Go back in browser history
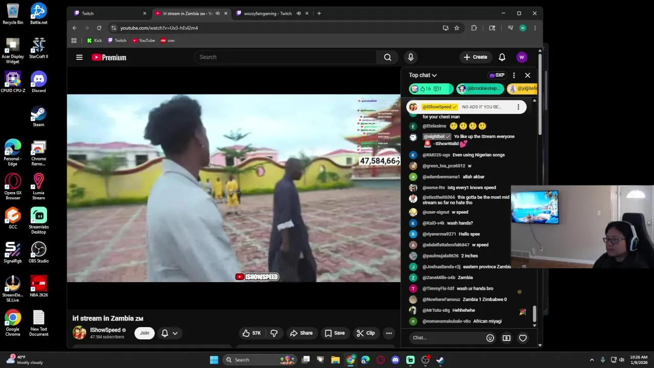 click(x=75, y=28)
